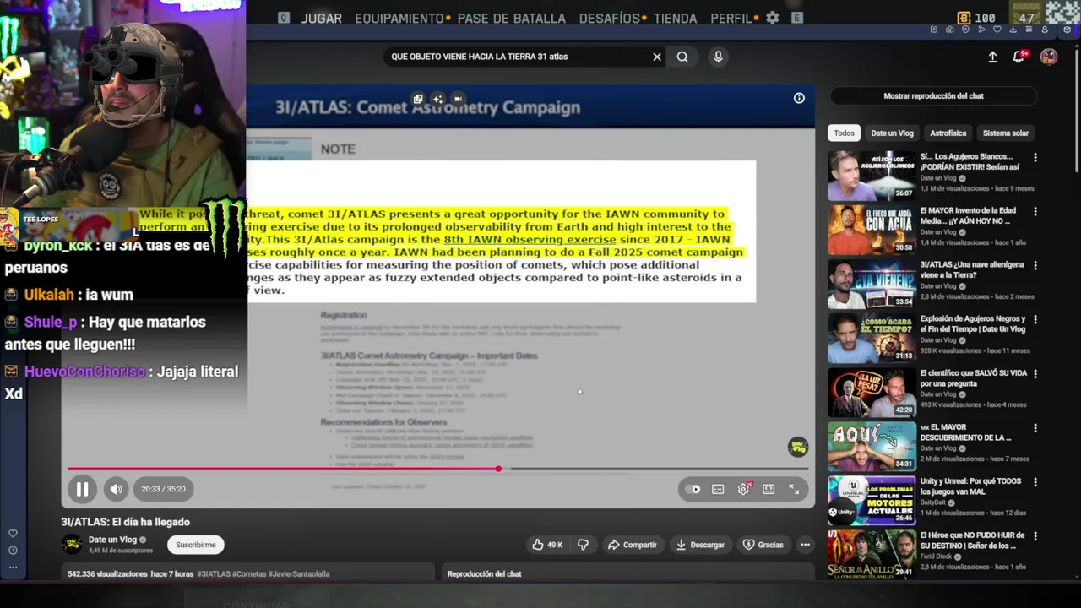This screenshot has width=1081, height=608.
Task: Open the CON AGUA video thumbnail
Action: (872, 230)
